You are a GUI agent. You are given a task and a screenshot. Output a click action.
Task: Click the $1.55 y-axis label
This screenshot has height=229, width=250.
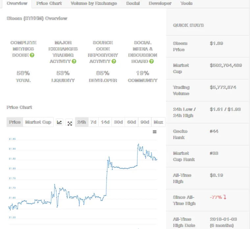point(12,218)
